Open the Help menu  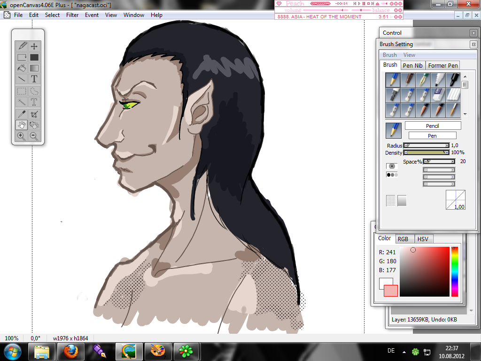point(156,15)
